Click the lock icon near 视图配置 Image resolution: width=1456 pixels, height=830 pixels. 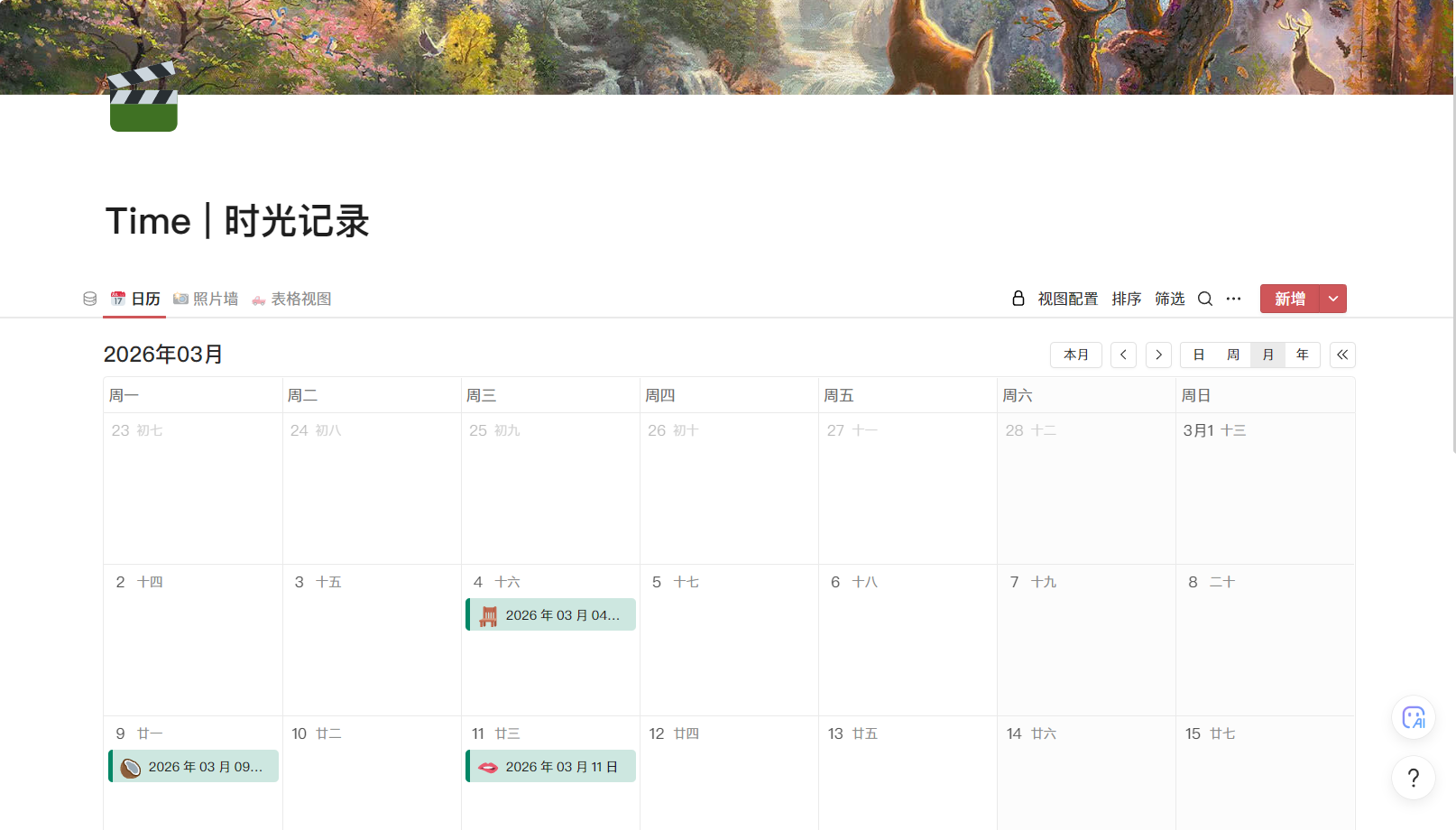pos(1018,299)
